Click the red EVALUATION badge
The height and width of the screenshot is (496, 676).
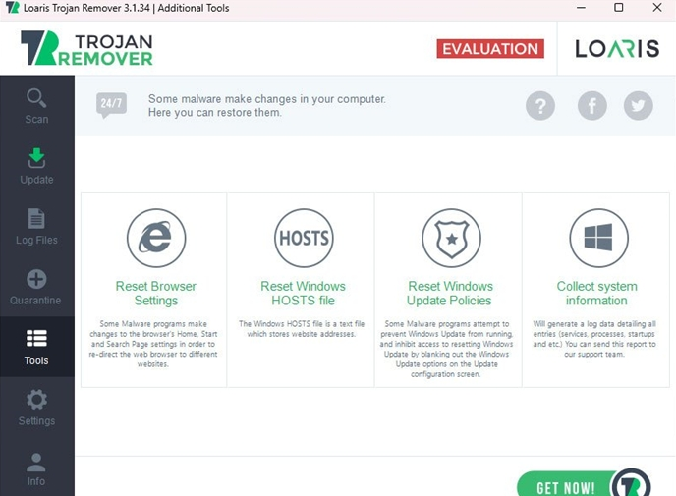(490, 49)
